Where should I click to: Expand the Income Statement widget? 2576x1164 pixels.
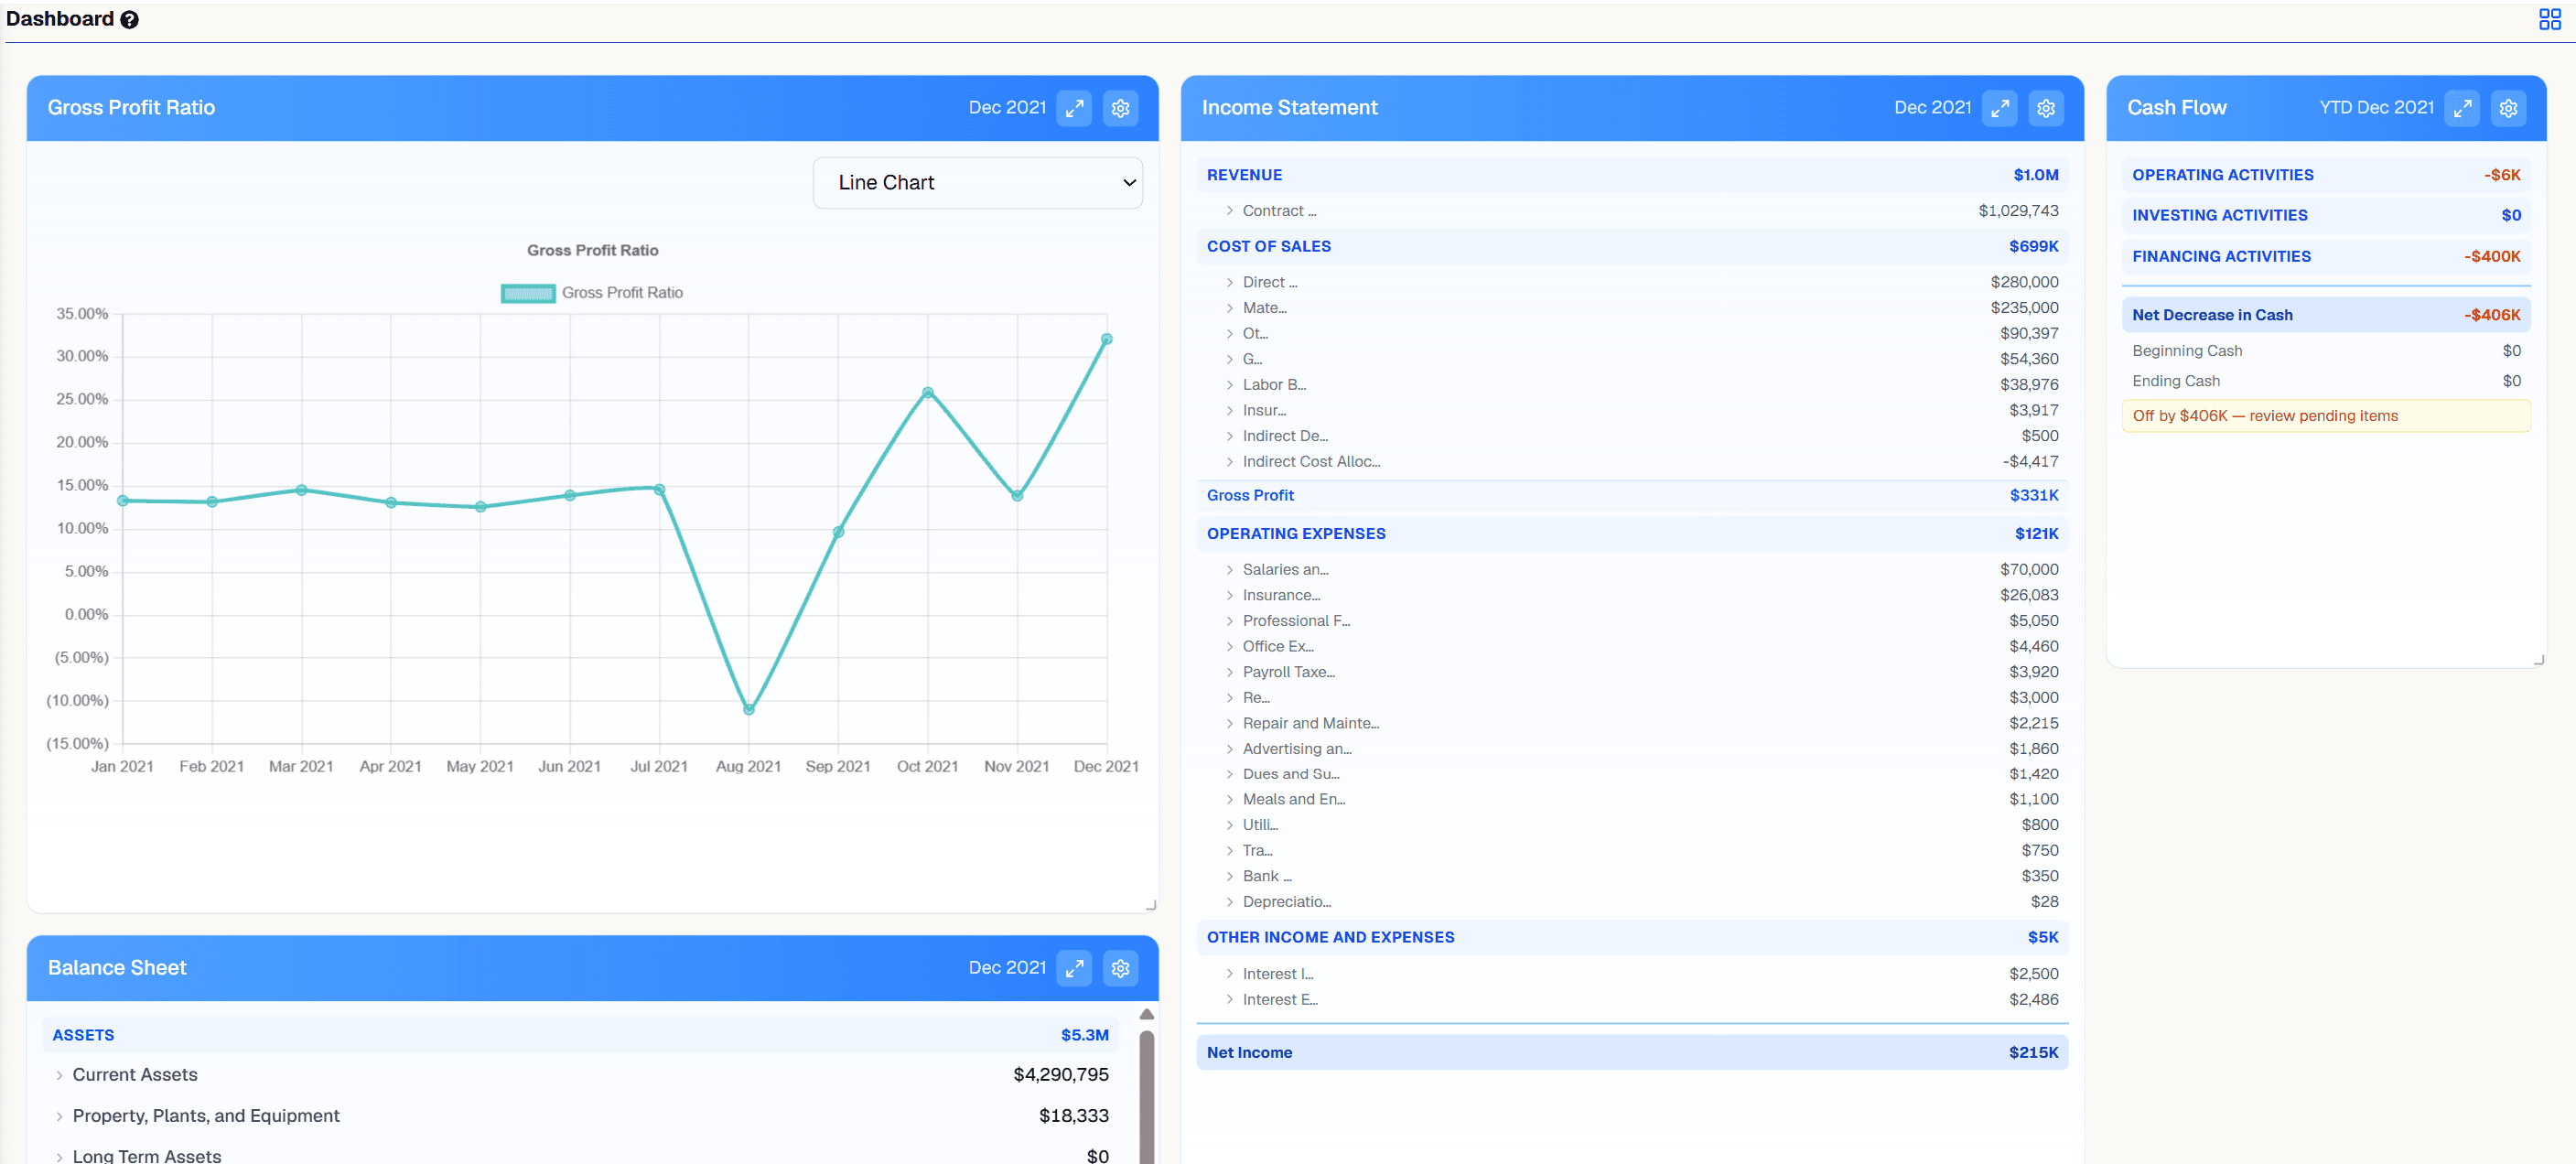pyautogui.click(x=1999, y=108)
